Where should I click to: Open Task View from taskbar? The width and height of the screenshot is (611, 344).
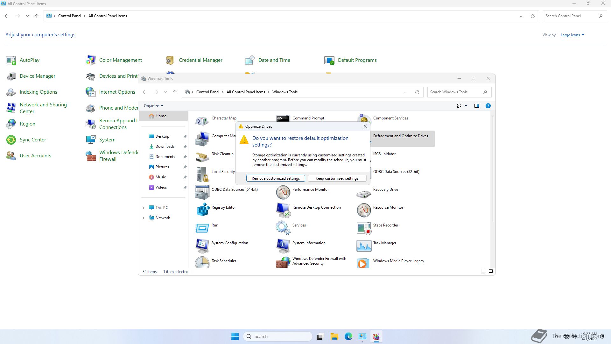pos(320,336)
